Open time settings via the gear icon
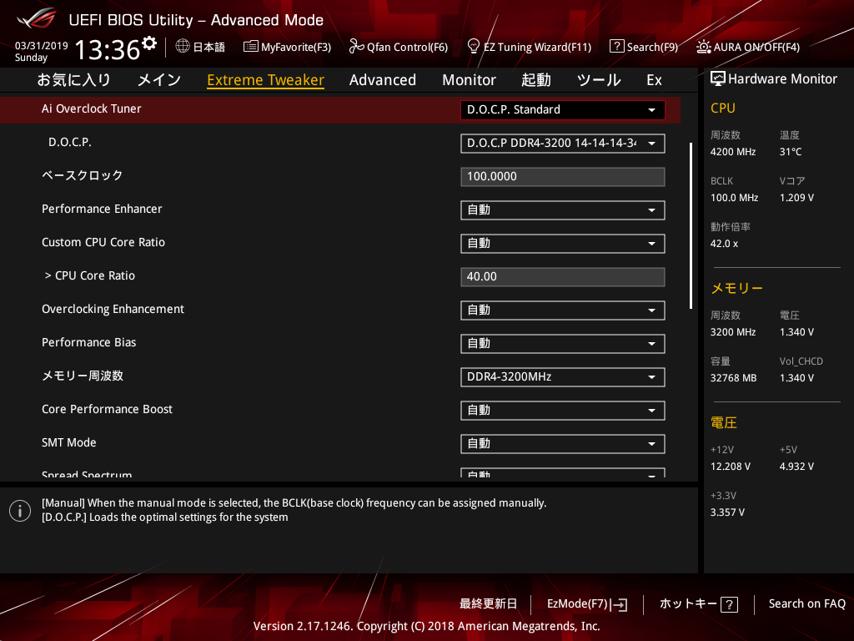This screenshot has height=641, width=854. (149, 43)
